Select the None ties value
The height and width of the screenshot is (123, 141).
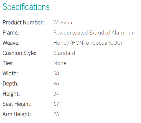[x=60, y=63]
